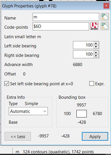Viewport: 111px width, 155px height.
Task: Open the Unicode character picker icon
Action: tap(94, 26)
